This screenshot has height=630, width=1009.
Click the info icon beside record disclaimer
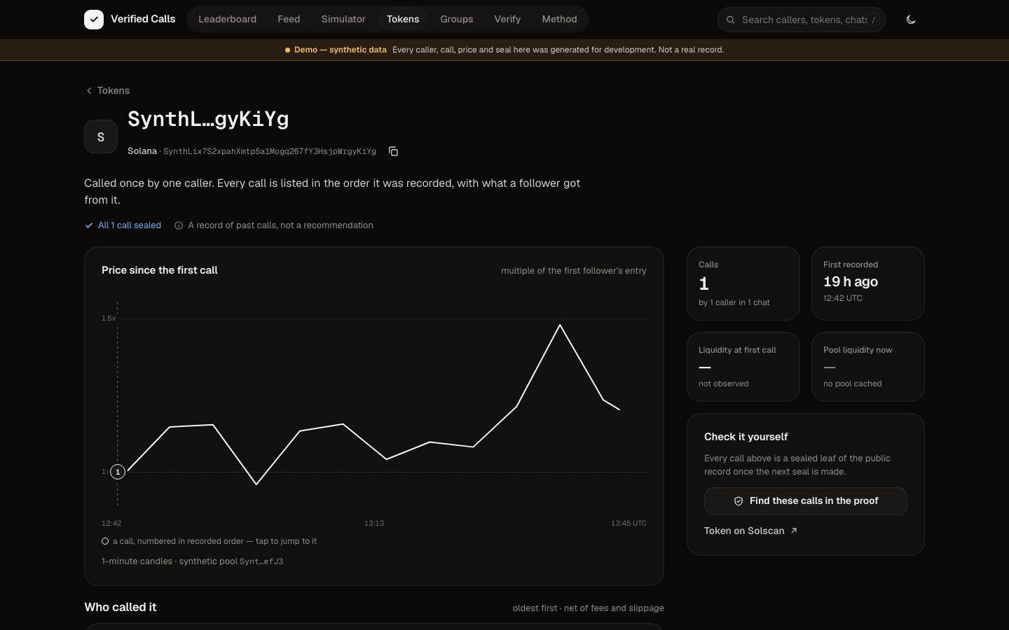[178, 225]
